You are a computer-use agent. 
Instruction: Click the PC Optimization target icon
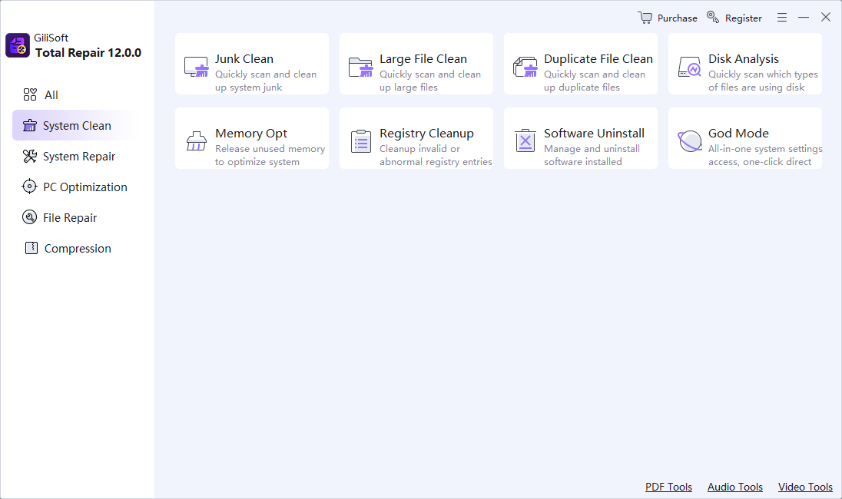click(29, 187)
